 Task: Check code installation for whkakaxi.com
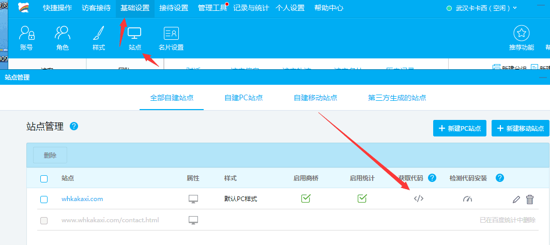(x=468, y=199)
